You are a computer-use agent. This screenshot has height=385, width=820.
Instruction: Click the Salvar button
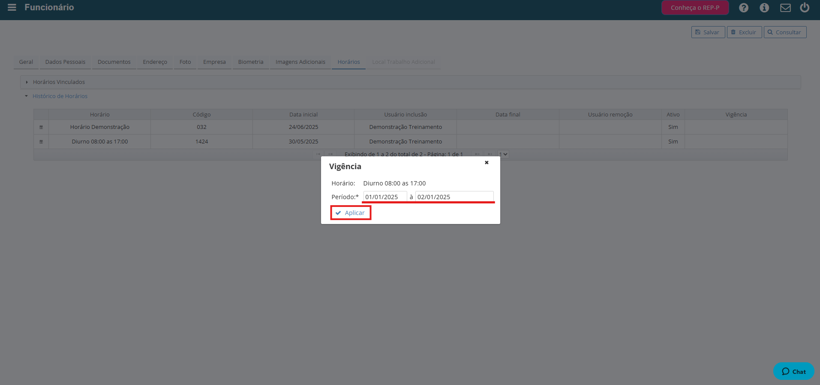point(708,32)
